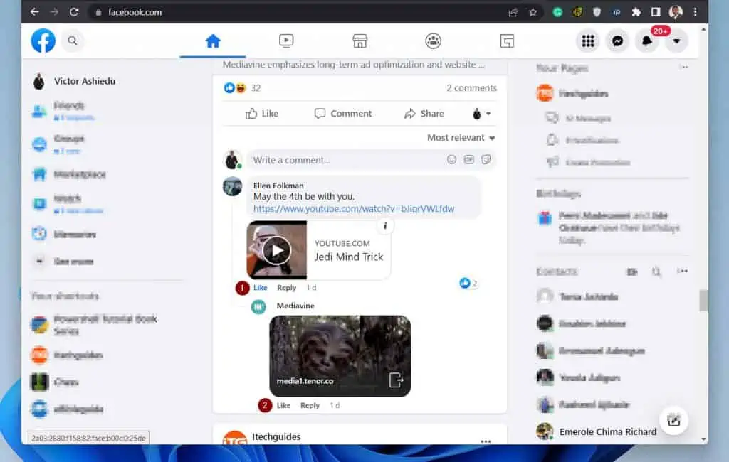729x462 pixels.
Task: Open Itechguides post author page
Action: pos(276,437)
